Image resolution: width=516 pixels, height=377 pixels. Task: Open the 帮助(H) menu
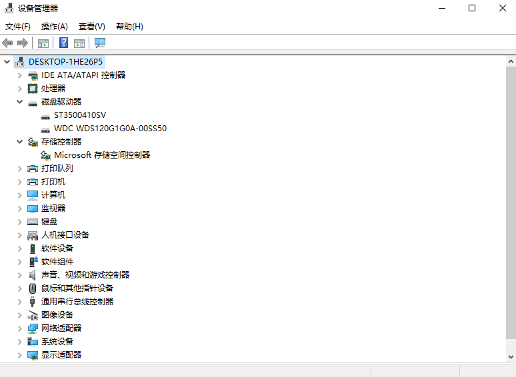(x=129, y=26)
